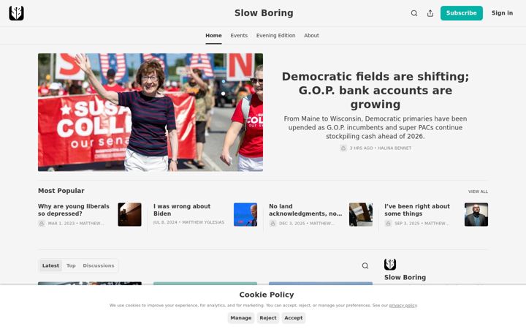Open the privacy policy link

coord(403,306)
